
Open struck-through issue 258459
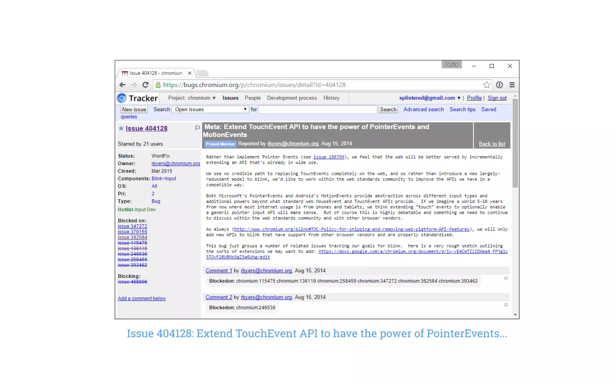(132, 259)
